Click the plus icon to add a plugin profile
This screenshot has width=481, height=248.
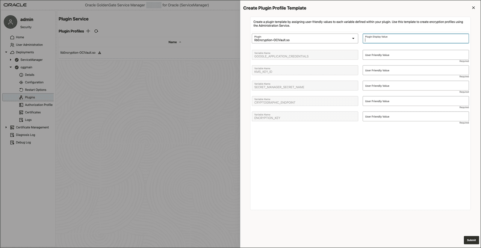coord(88,31)
